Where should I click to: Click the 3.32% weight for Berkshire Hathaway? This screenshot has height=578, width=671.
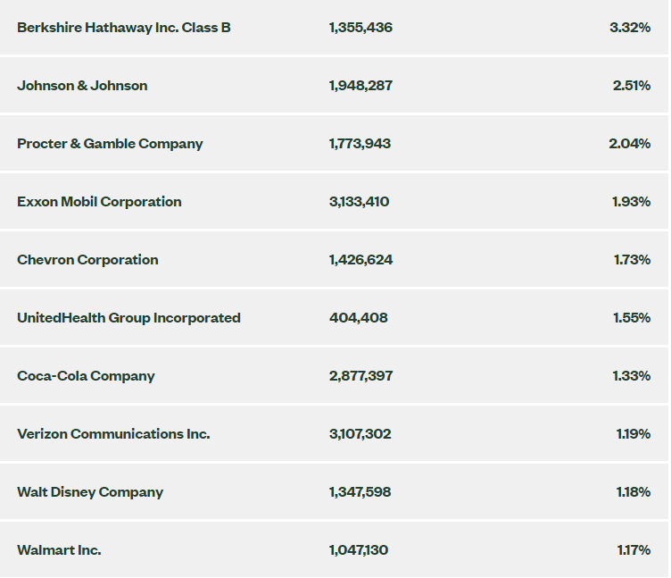pyautogui.click(x=630, y=28)
